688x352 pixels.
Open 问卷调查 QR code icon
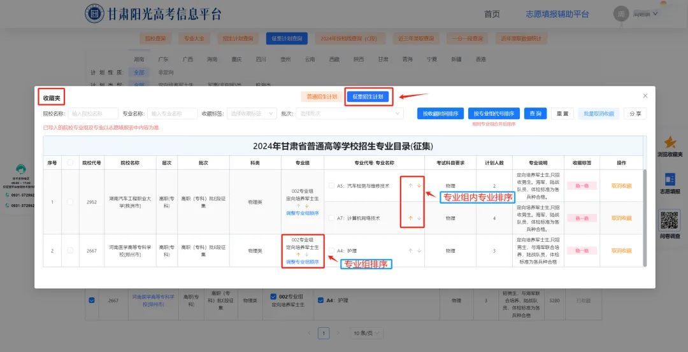point(670,220)
